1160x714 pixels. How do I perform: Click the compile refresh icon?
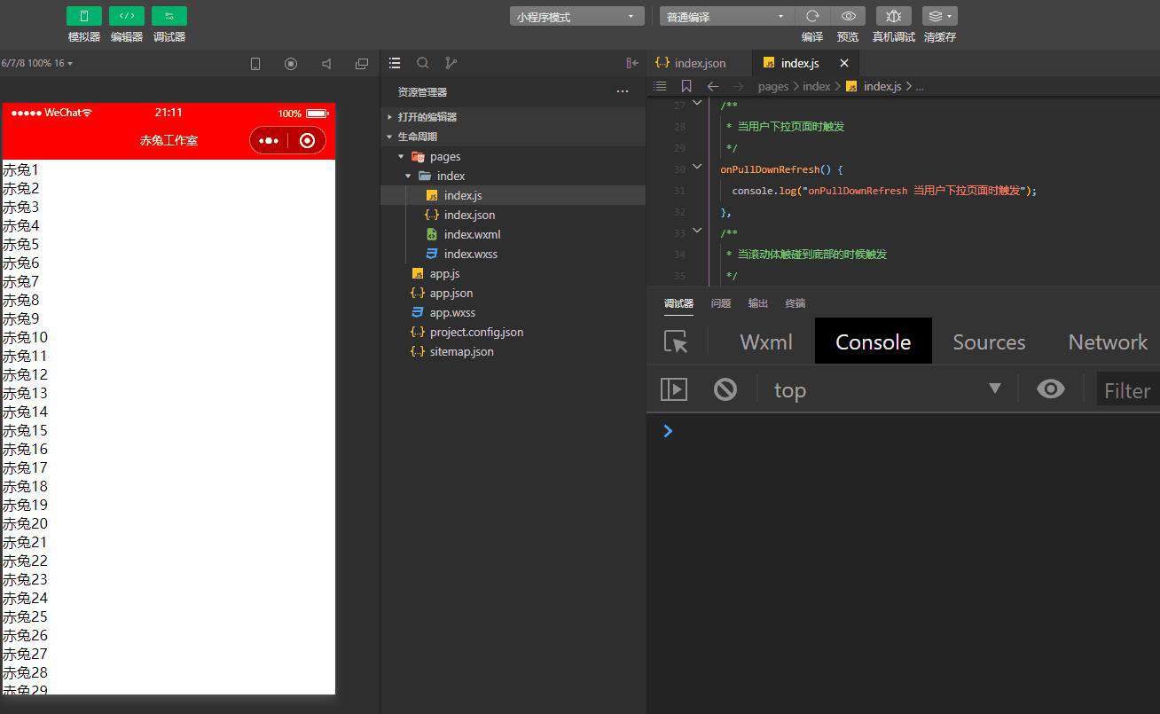click(x=812, y=16)
